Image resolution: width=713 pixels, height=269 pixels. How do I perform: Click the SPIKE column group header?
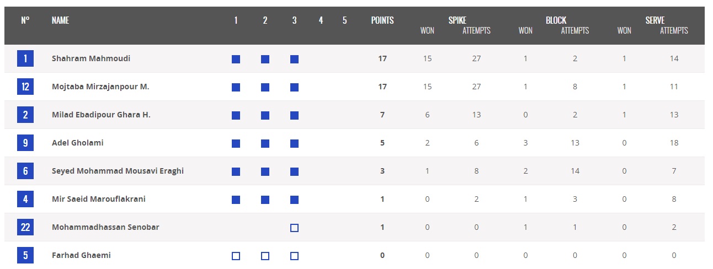coord(457,20)
